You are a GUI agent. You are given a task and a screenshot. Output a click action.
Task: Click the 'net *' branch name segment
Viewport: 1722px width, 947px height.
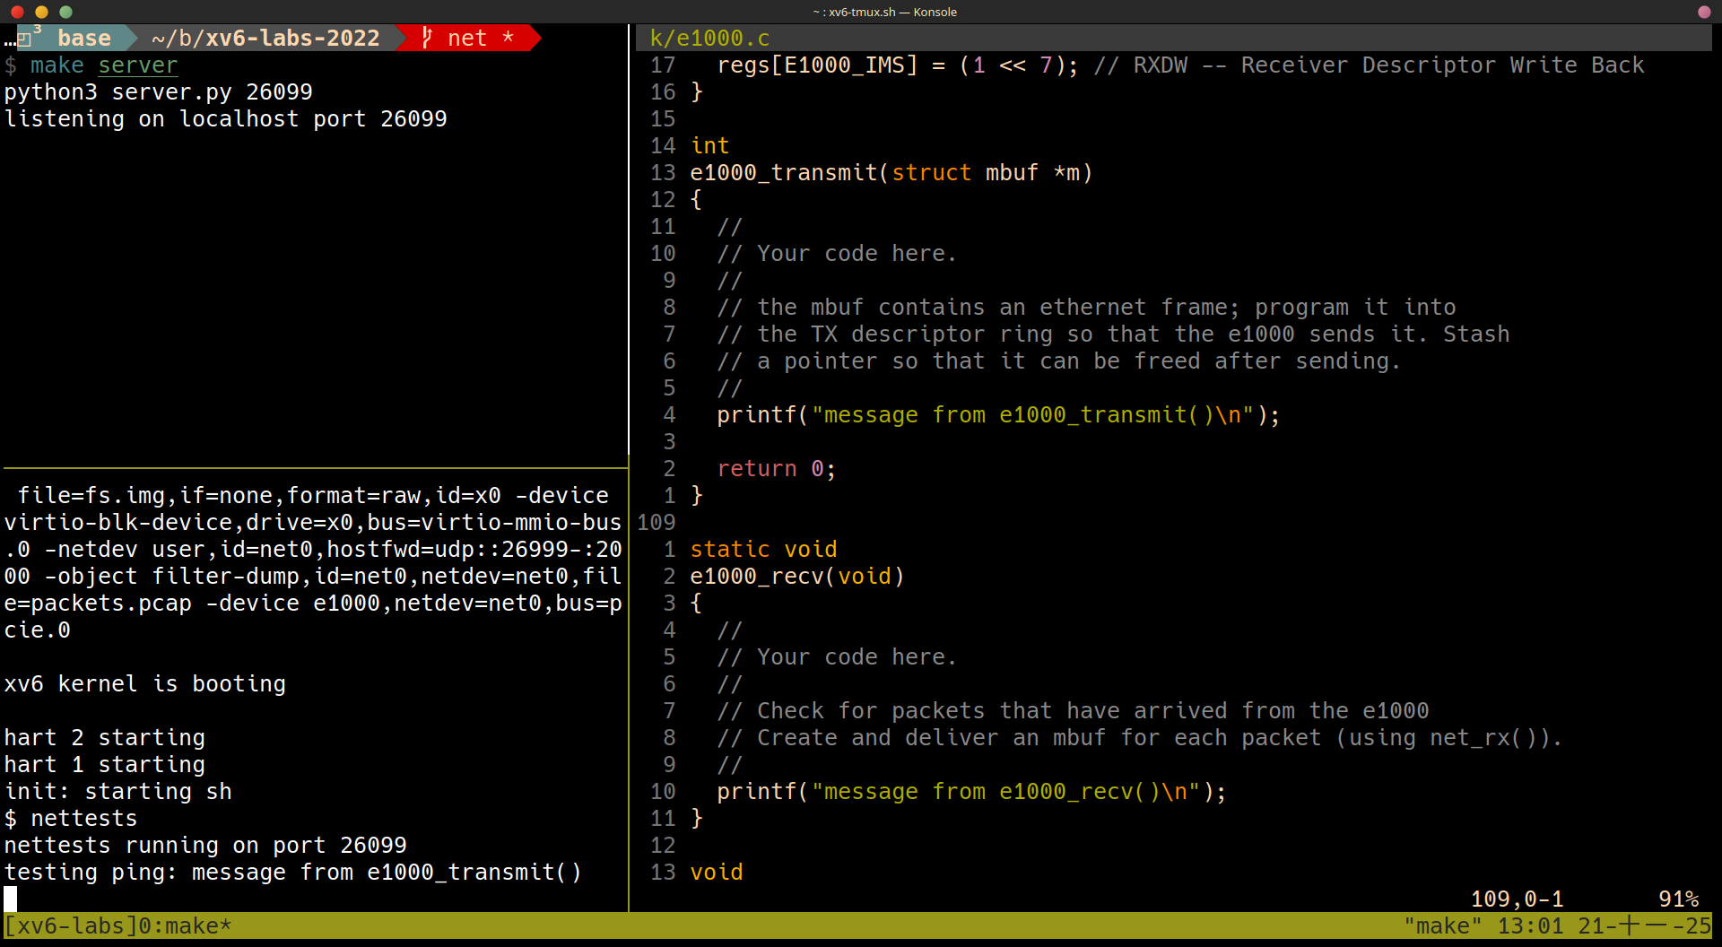pos(480,39)
